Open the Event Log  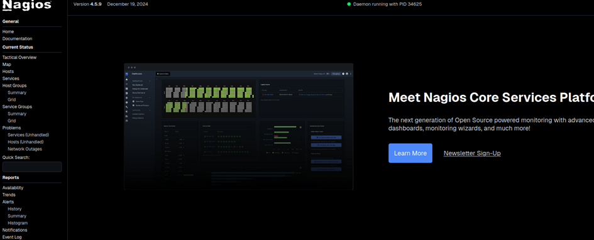pos(12,237)
